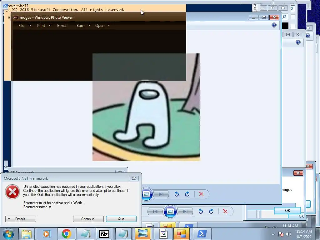This screenshot has height=240, width=320.
Task: Rotate counterclockwise in the front mogus Photo Viewer
Action: pyautogui.click(x=177, y=194)
